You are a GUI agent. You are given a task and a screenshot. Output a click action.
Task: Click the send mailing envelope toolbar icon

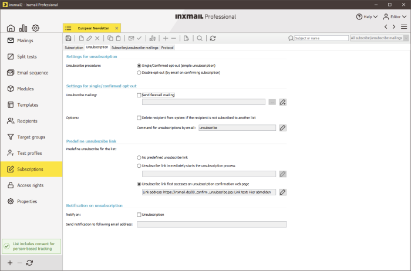132,38
